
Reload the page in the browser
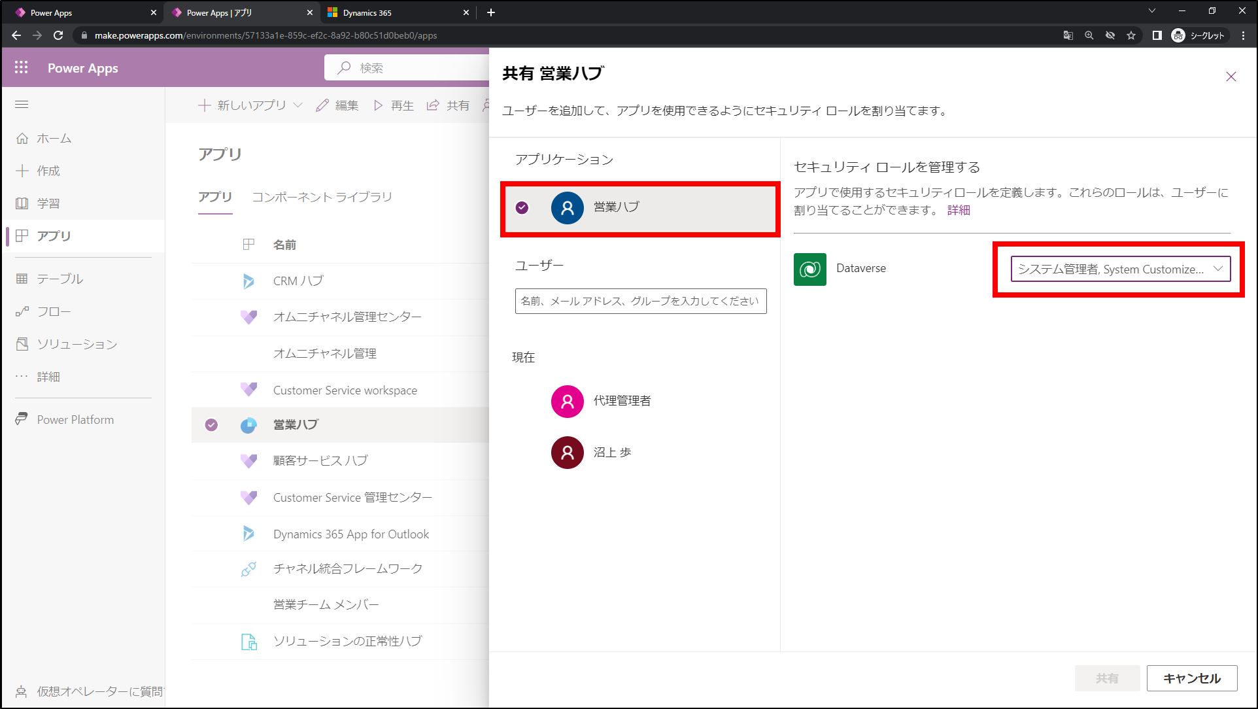58,35
